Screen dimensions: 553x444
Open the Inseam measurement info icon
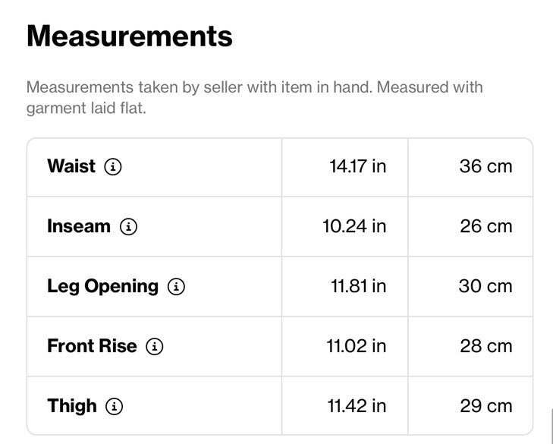pos(128,227)
